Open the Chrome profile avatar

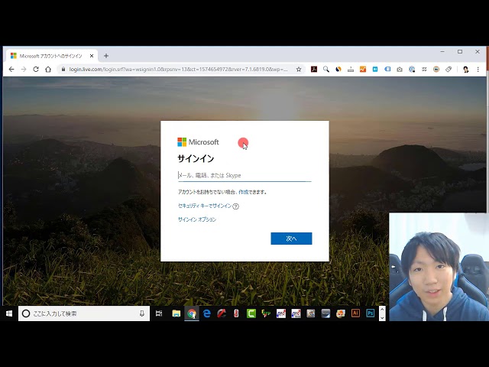pyautogui.click(x=465, y=70)
